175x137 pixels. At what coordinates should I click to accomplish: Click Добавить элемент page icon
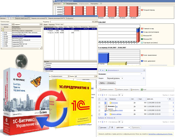tap(100, 89)
